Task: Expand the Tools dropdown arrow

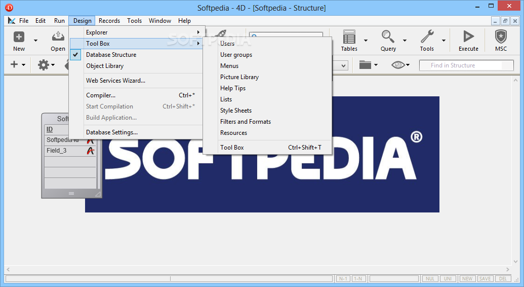Action: pos(444,41)
